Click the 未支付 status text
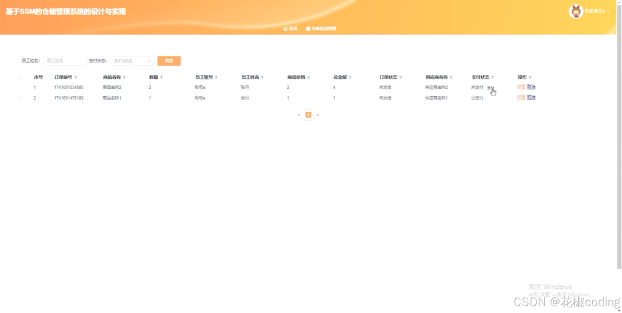Image resolution: width=622 pixels, height=313 pixels. click(x=477, y=87)
